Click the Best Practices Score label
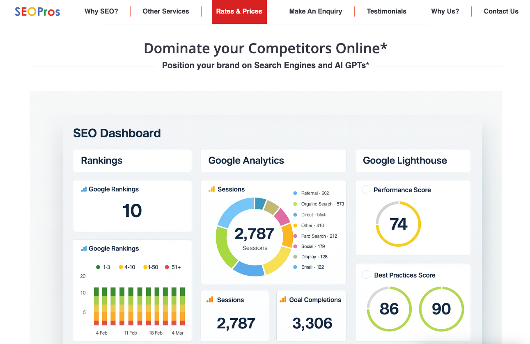 point(405,275)
